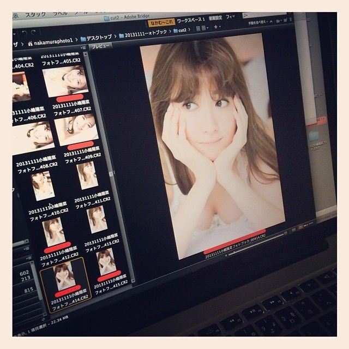This screenshot has width=349, height=349.
Task: Click the delete item trash icon
Action: (x=291, y=20)
